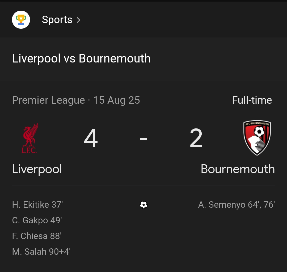The image size is (287, 272).
Task: Expand the Liverpool vs Bournemouth match card
Action: [81, 58]
